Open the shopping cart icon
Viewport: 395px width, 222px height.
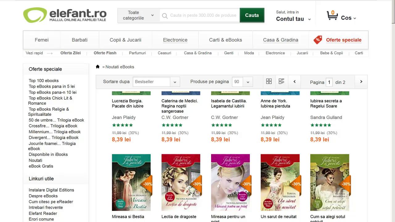click(332, 16)
